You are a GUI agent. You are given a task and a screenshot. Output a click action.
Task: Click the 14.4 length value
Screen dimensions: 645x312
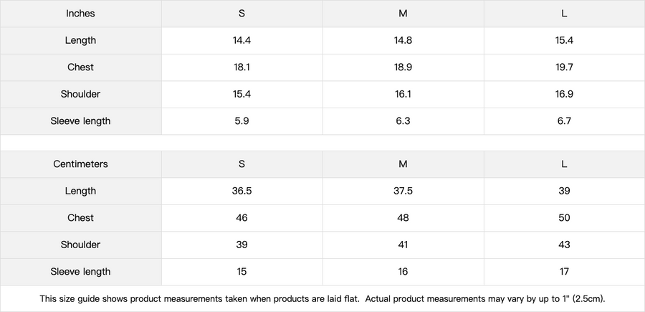point(242,40)
